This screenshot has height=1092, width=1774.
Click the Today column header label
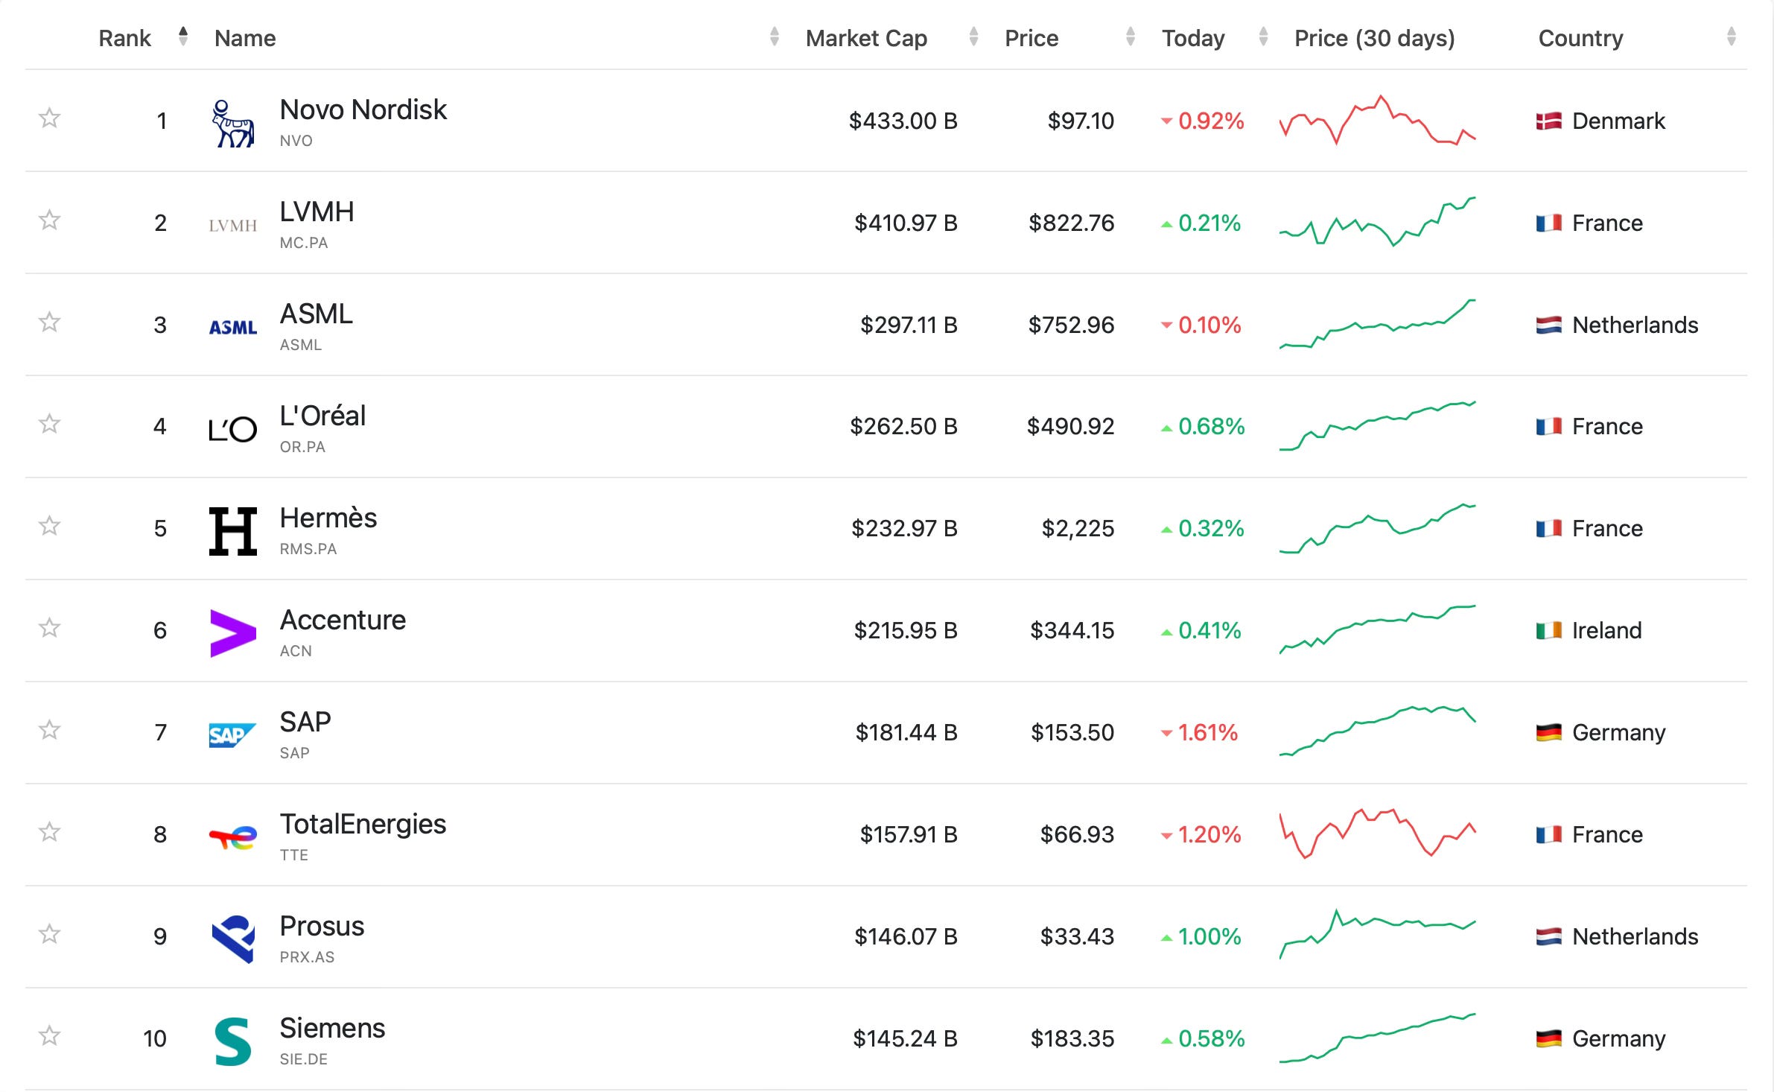(1193, 38)
